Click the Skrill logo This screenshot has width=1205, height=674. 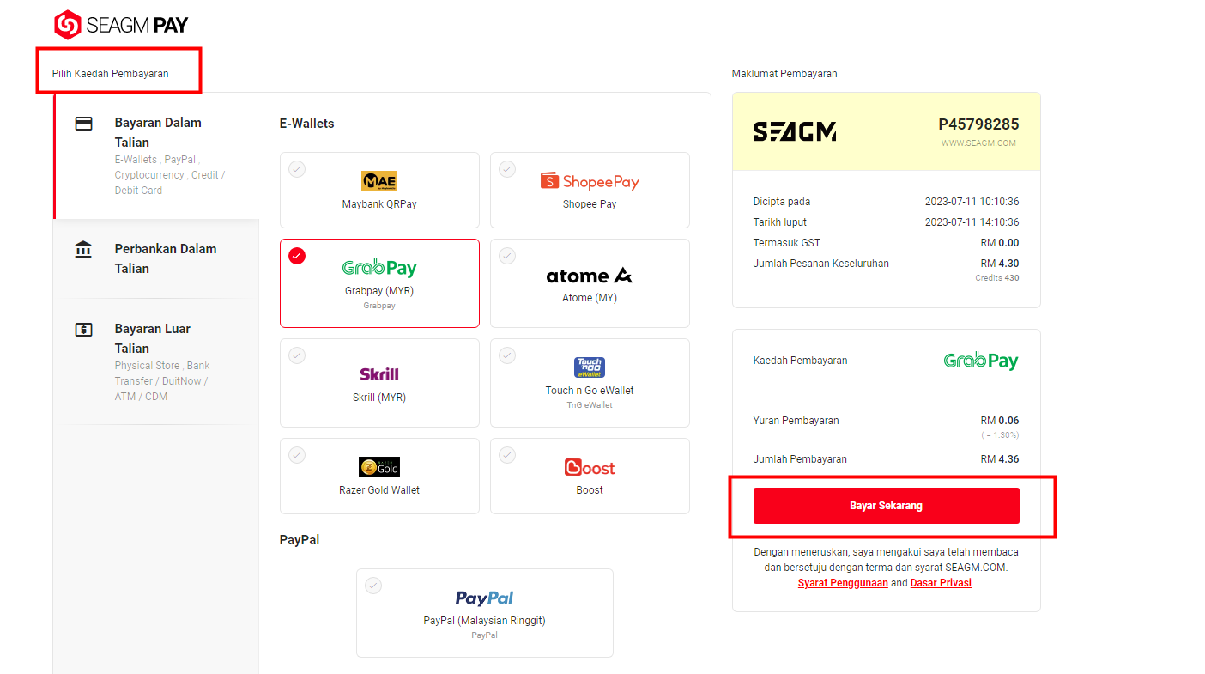click(379, 373)
